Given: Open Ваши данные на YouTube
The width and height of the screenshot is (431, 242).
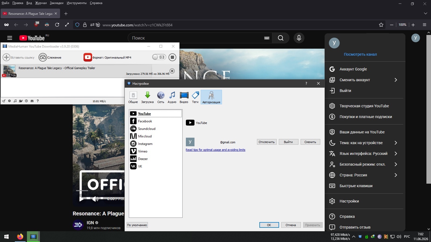Looking at the screenshot, I should click(364, 132).
